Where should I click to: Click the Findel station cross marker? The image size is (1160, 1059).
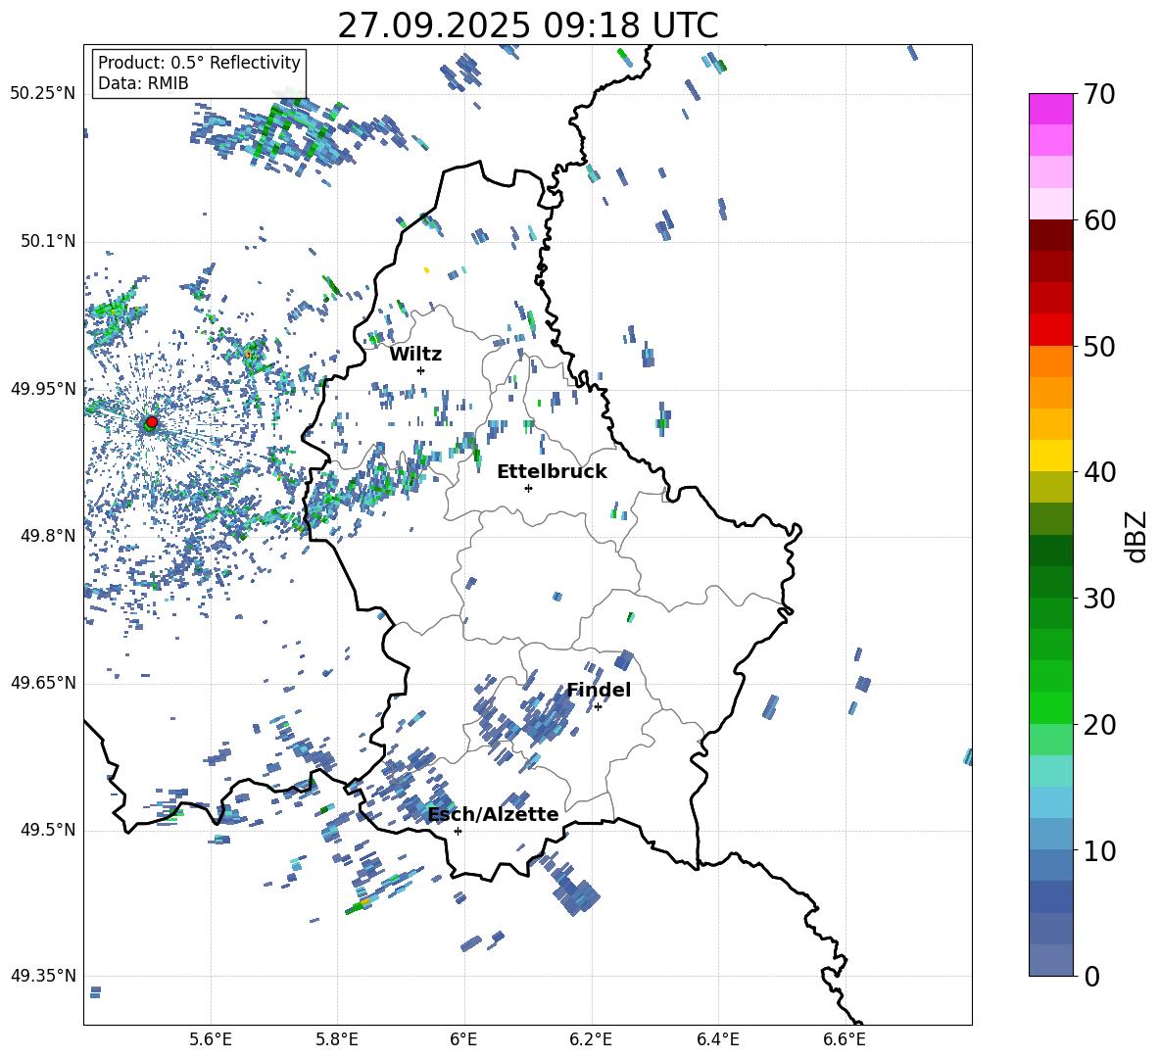click(x=598, y=706)
